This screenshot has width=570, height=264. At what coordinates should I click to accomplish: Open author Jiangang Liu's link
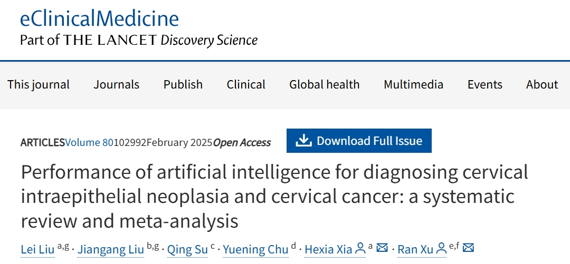110,249
